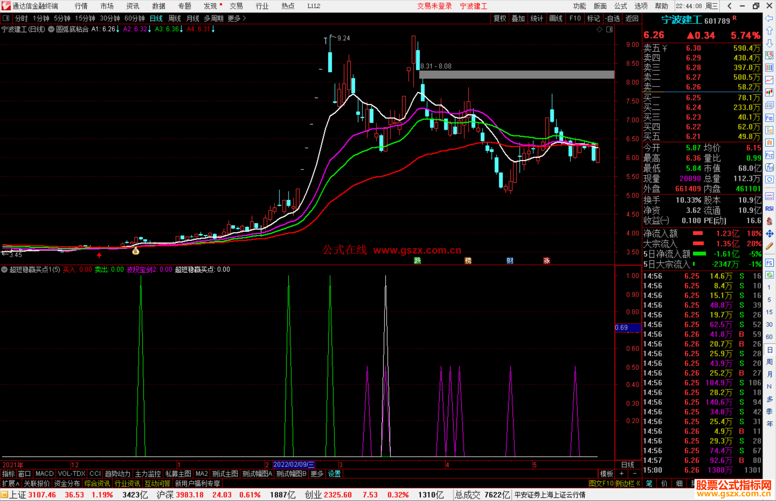Image resolution: width=776 pixels, height=501 pixels.
Task: Toggle the chart panel layout square icon
Action: [x=609, y=29]
